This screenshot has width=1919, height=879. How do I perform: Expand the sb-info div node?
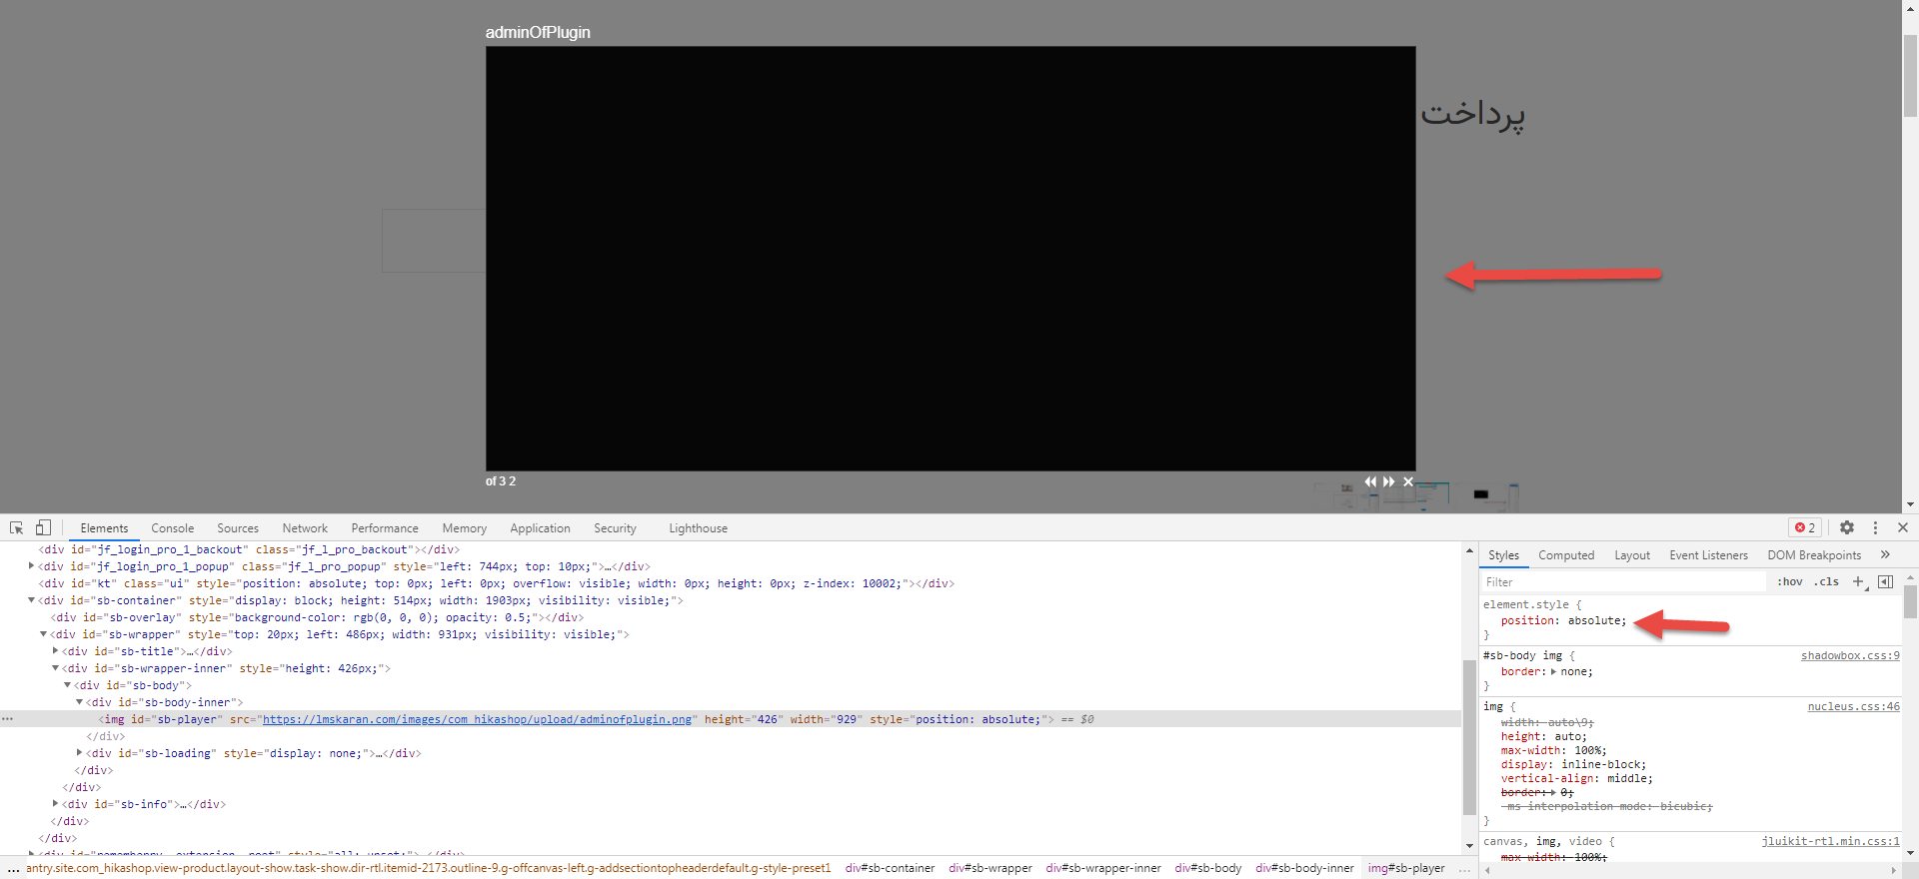click(x=55, y=804)
